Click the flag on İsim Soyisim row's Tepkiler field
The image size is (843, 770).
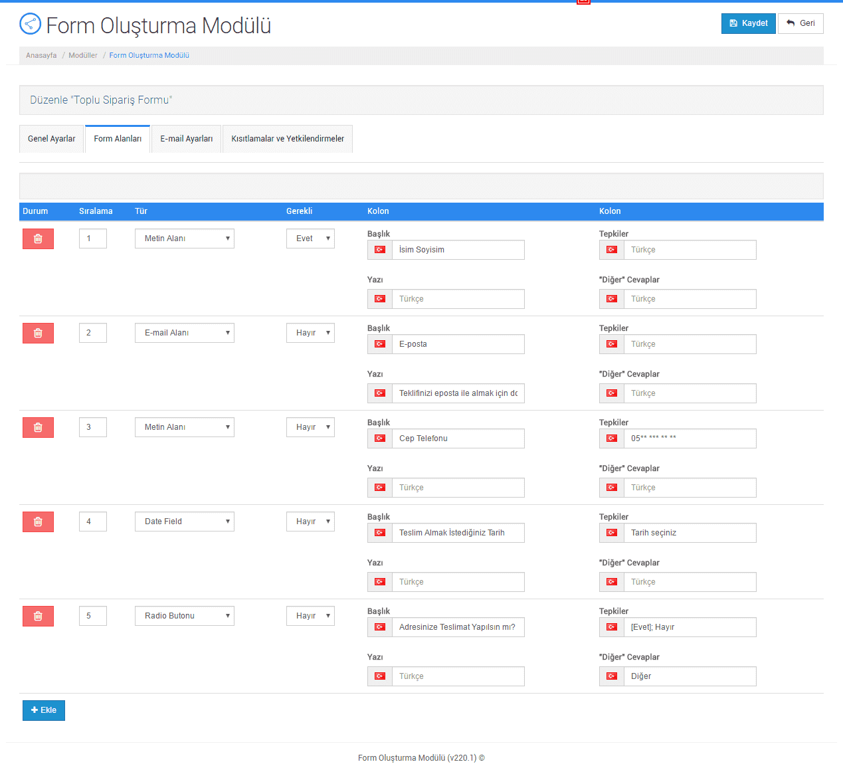point(612,250)
